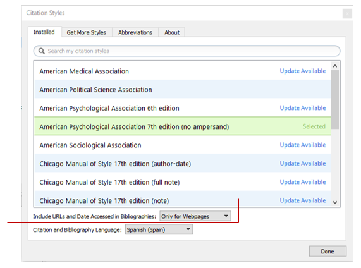Screen dimensions: 361x268
Task: Select Chicago 17th edition (note) style
Action: 183,199
